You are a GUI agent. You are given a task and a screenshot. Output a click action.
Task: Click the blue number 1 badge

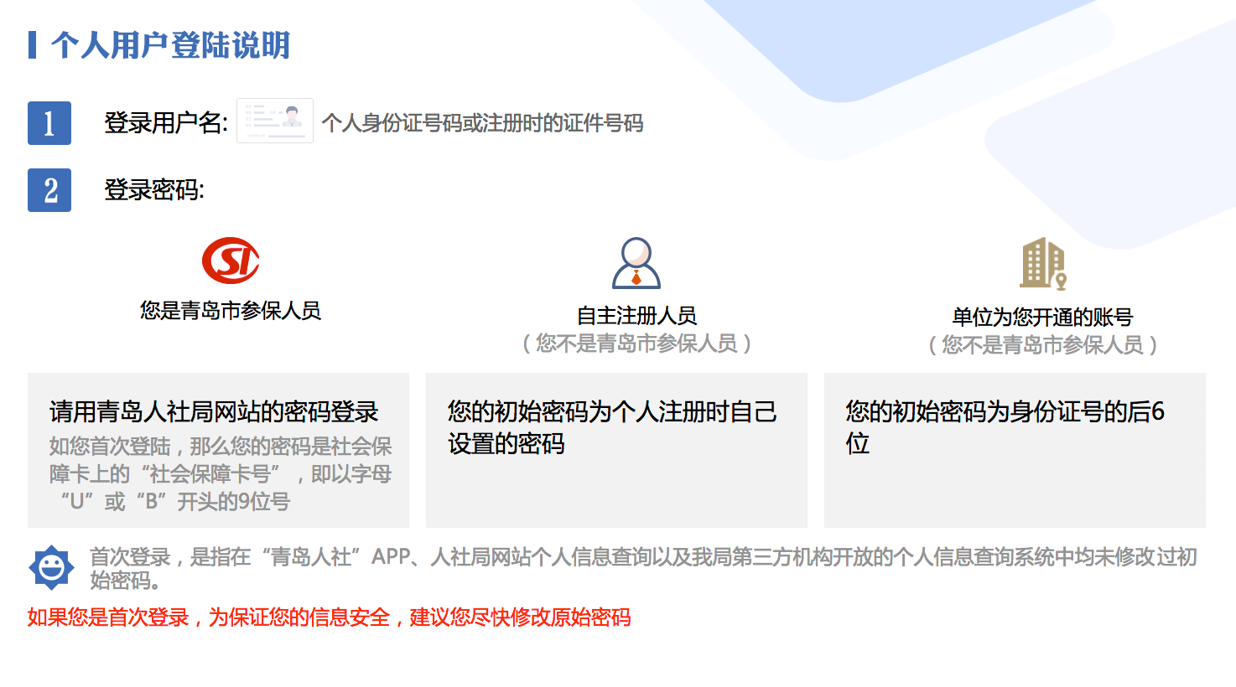click(x=49, y=123)
